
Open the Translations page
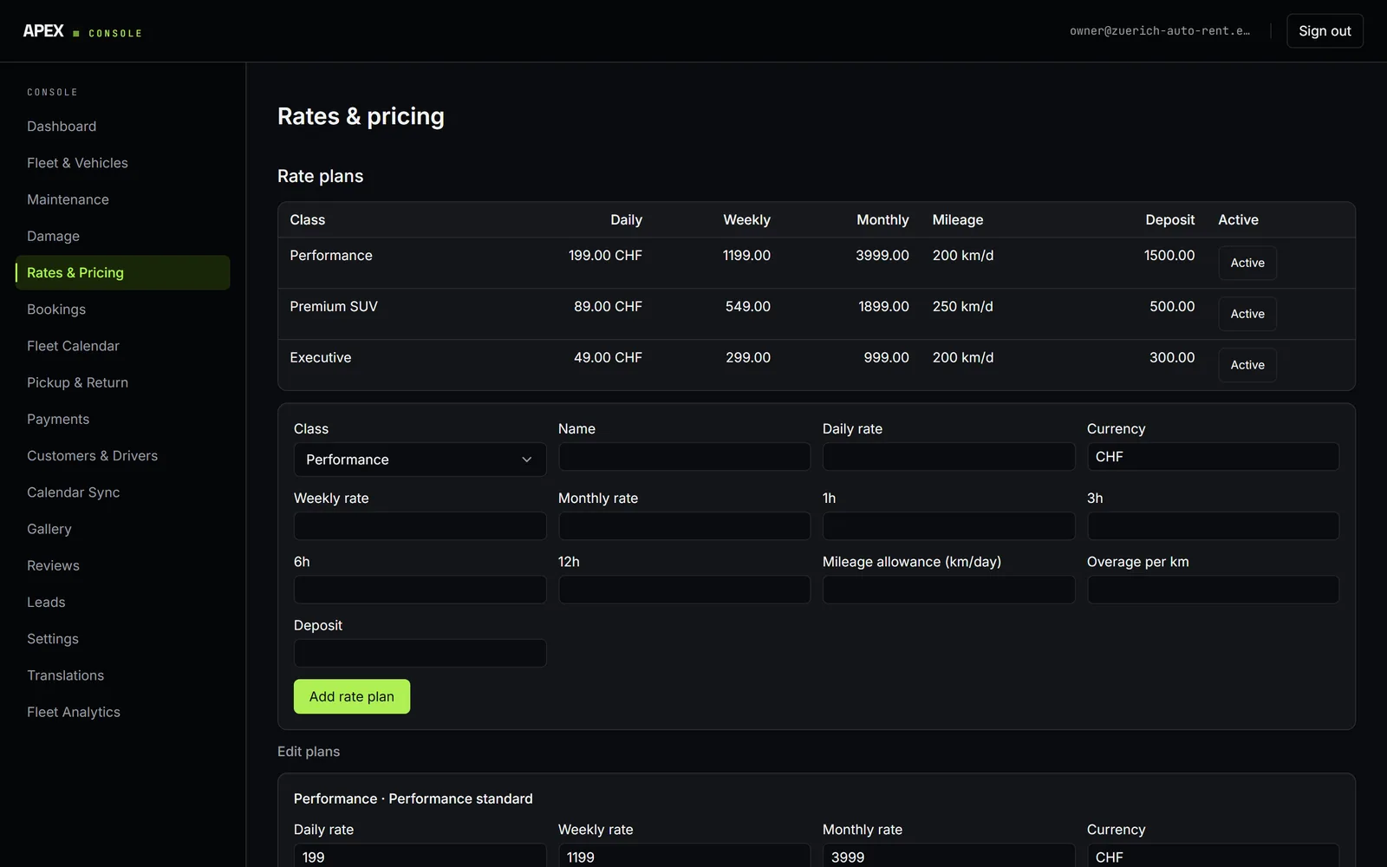pos(122,675)
